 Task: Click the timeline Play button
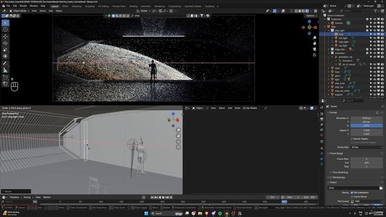(x=163, y=197)
